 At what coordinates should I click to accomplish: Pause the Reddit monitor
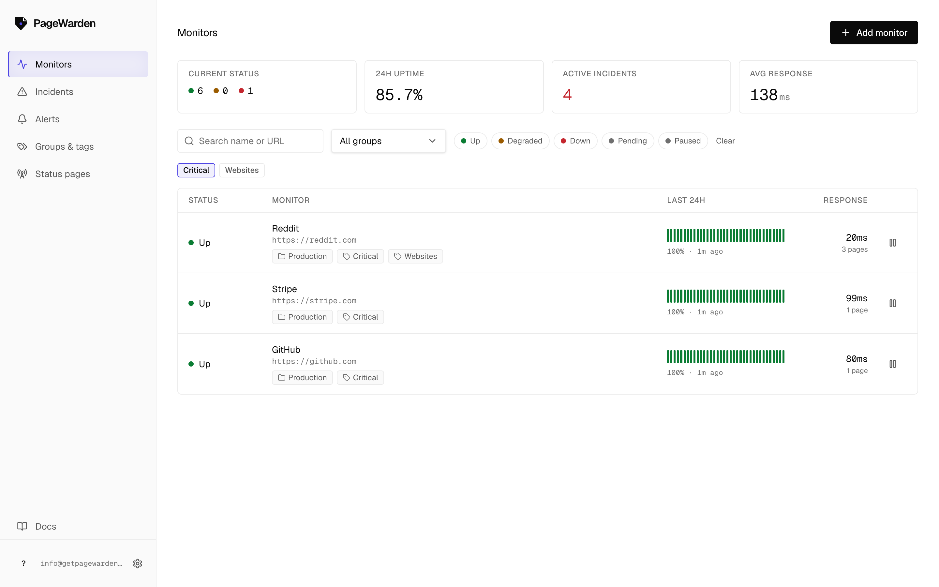tap(892, 243)
